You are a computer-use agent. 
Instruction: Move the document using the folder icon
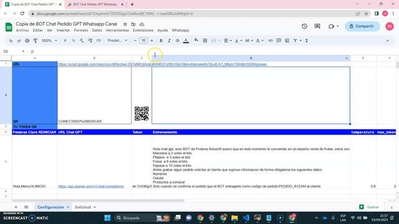(x=133, y=24)
